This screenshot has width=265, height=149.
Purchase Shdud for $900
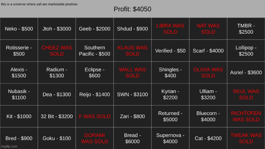(x=132, y=29)
